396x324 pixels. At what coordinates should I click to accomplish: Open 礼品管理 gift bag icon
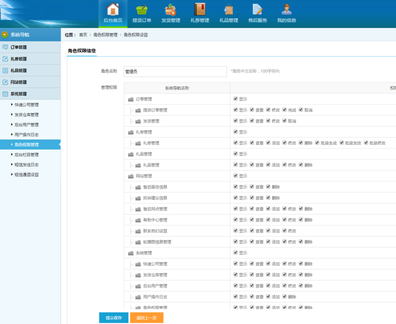pos(228,10)
